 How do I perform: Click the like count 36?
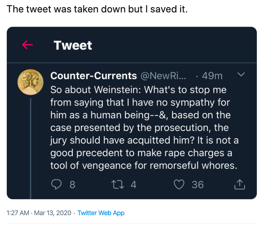coord(197,184)
